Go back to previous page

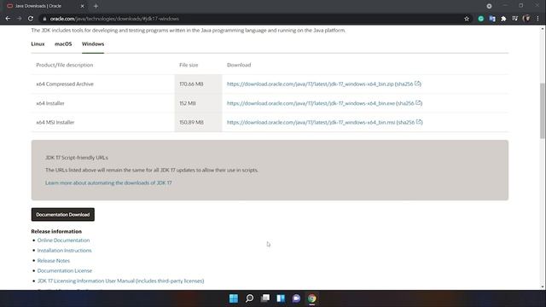pos(8,19)
